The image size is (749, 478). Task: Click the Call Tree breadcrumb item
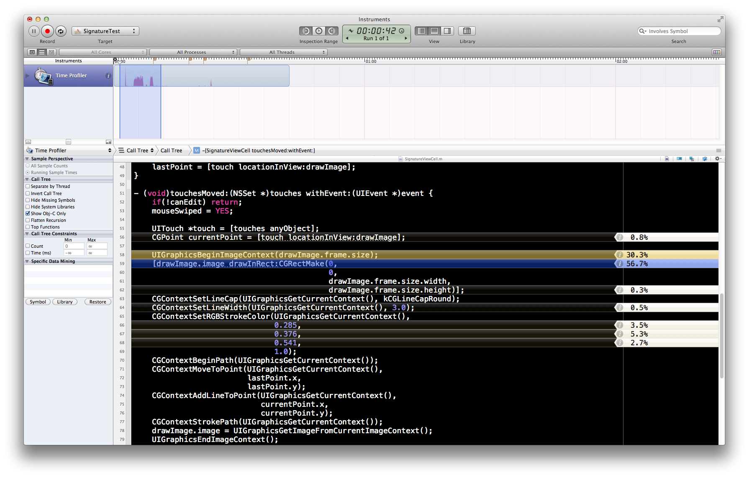(171, 150)
